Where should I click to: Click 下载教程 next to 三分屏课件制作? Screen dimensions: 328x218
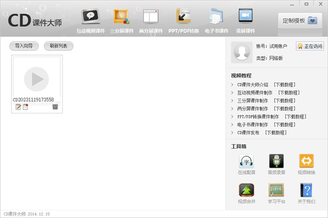(x=284, y=101)
